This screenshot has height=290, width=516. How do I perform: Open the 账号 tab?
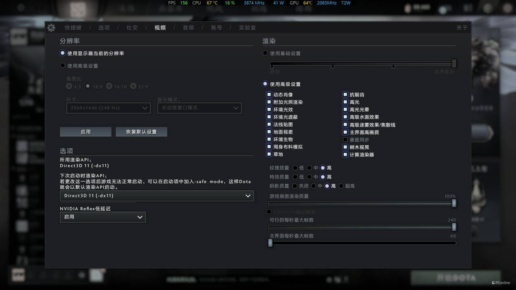pyautogui.click(x=216, y=28)
